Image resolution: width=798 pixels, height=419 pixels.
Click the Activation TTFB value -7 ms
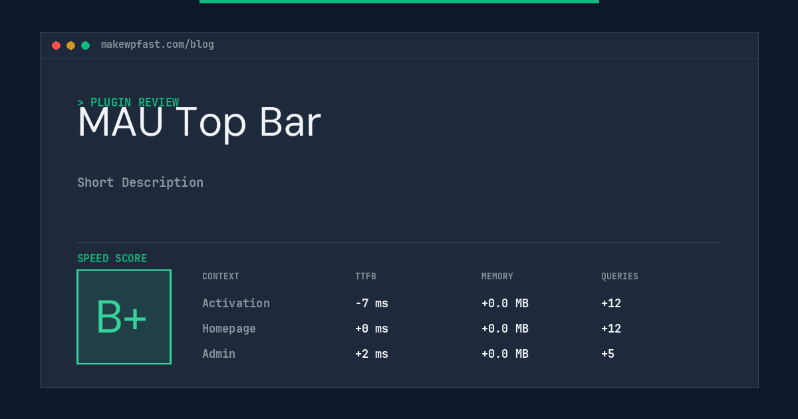point(372,303)
